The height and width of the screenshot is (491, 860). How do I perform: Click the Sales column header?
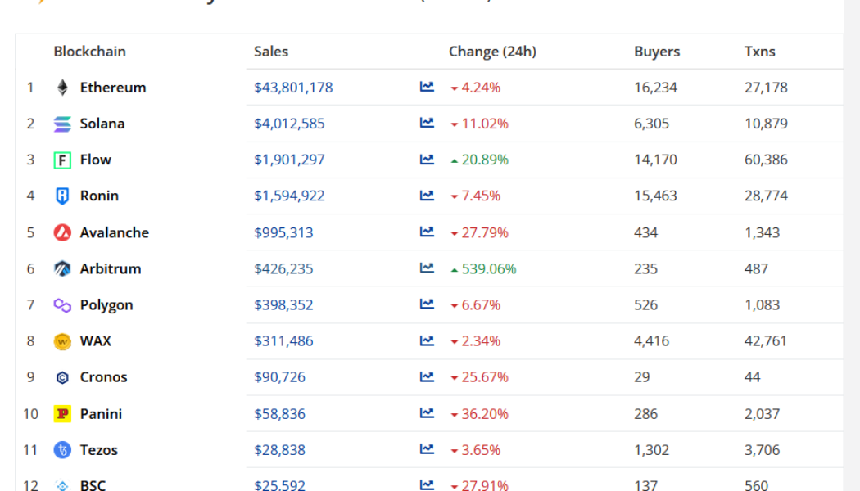270,51
